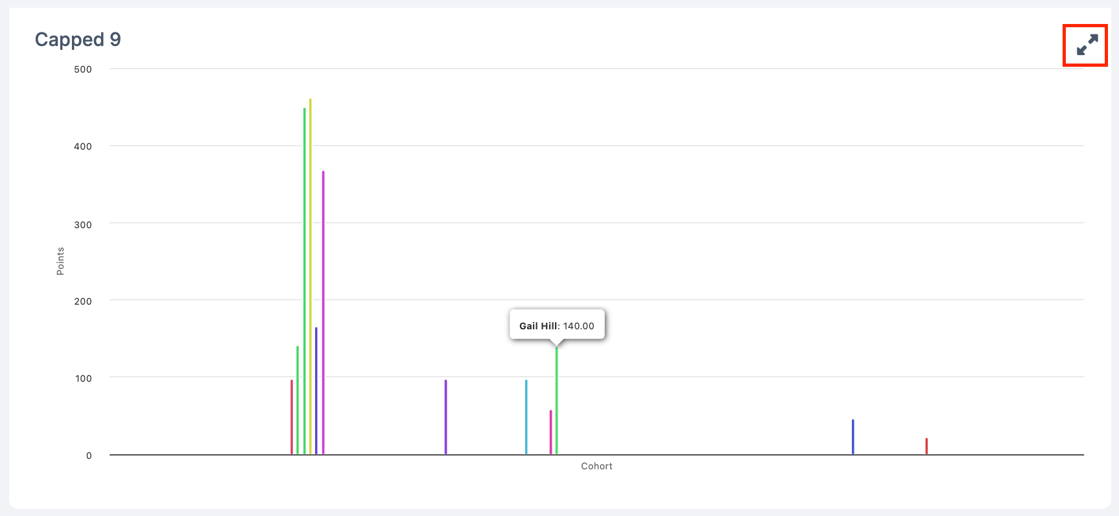
Task: Click the expand chart fullscreen icon
Action: click(1087, 45)
